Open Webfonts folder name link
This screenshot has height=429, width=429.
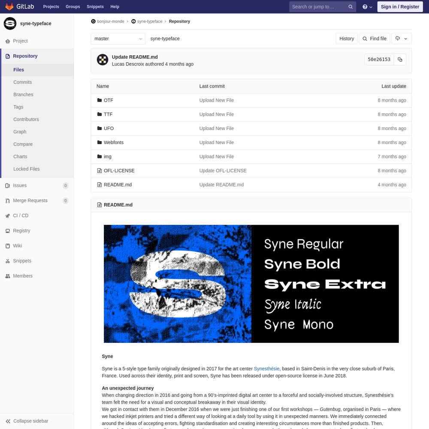pyautogui.click(x=114, y=142)
